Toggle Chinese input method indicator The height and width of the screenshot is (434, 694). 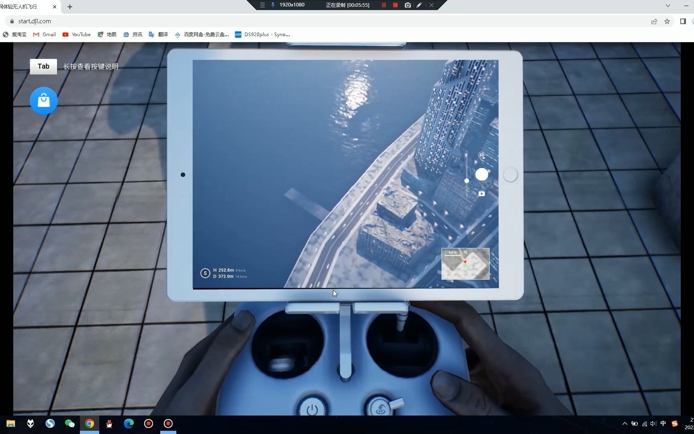pos(663,424)
